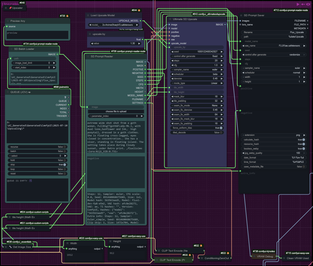Viewport: 313px width, 266px height.
Task: Click the Ultimate SD Upscale IMAGE output port
Action: (225, 25)
